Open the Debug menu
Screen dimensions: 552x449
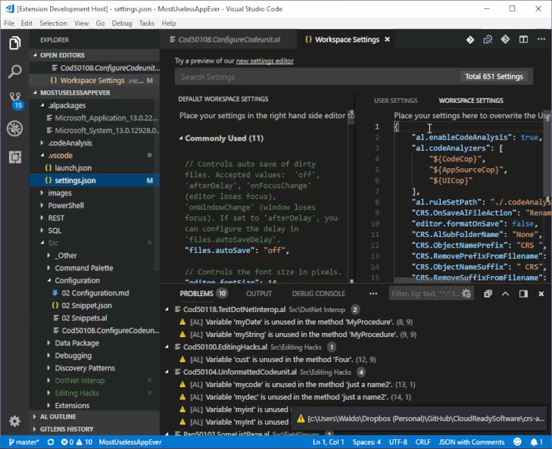122,23
